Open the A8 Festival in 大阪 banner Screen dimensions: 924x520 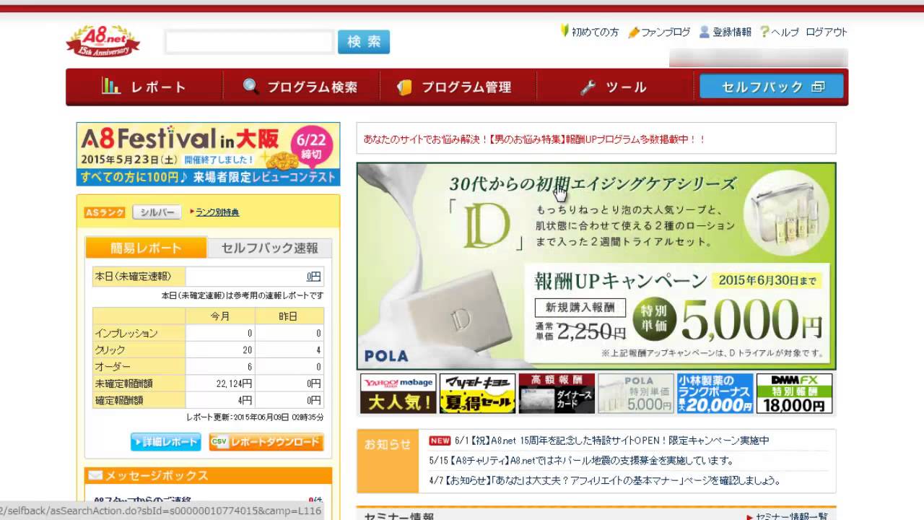(x=208, y=154)
